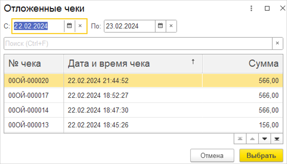Screen dimensions: 287x164
Task: Click the По end date input
Action: click(129, 26)
